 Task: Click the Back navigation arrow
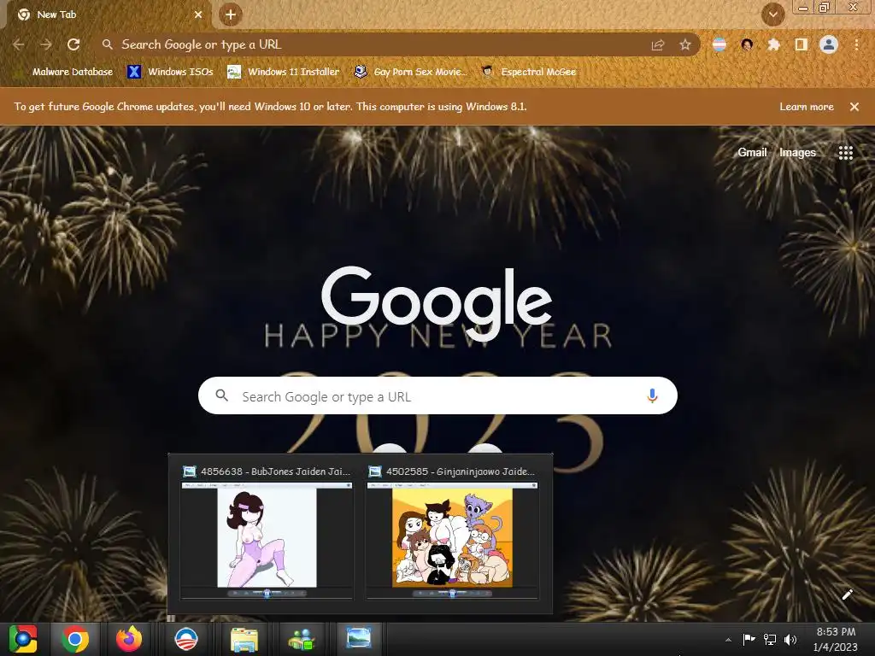(19, 44)
